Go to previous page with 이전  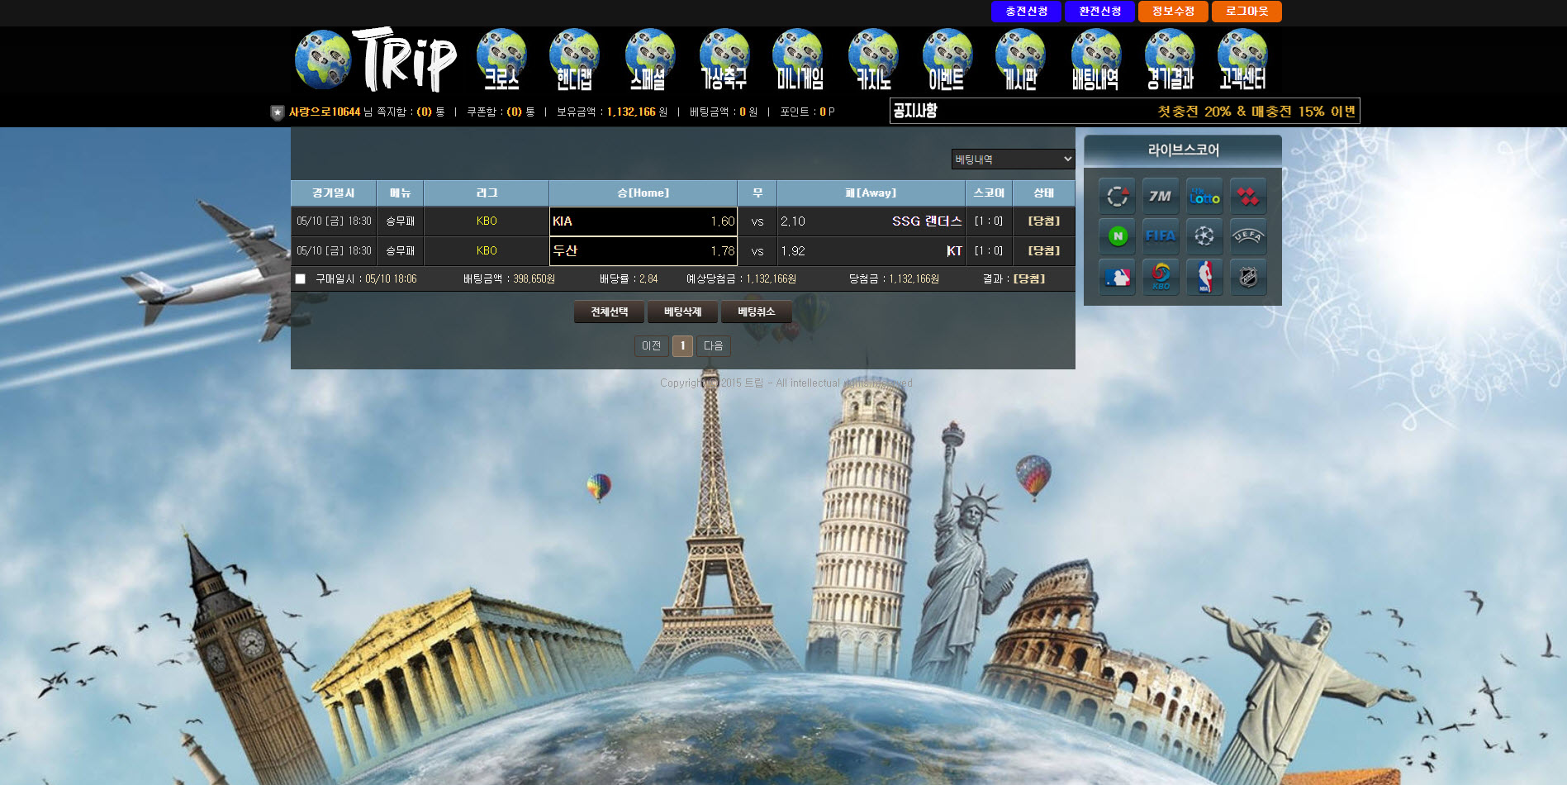[x=652, y=346]
